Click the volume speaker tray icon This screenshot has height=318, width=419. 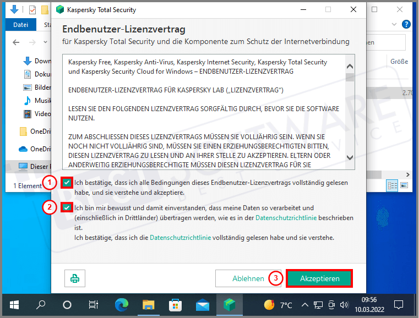pos(344,305)
